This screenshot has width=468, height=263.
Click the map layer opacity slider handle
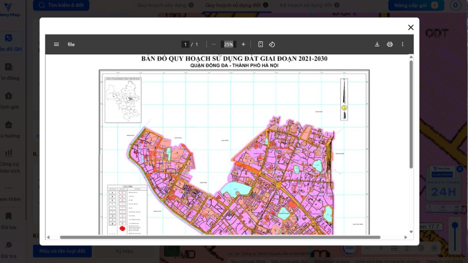[x=454, y=226]
